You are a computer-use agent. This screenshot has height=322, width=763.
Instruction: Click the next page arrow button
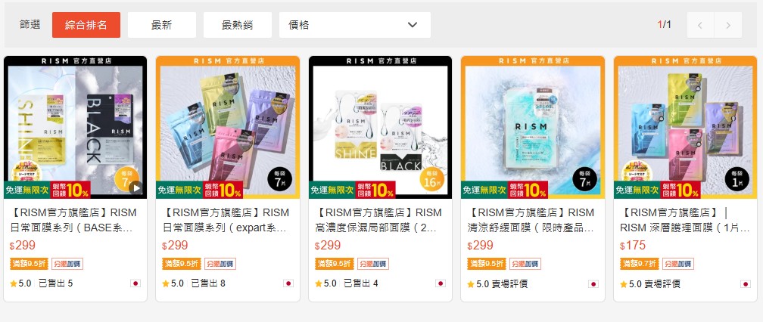pyautogui.click(x=728, y=25)
